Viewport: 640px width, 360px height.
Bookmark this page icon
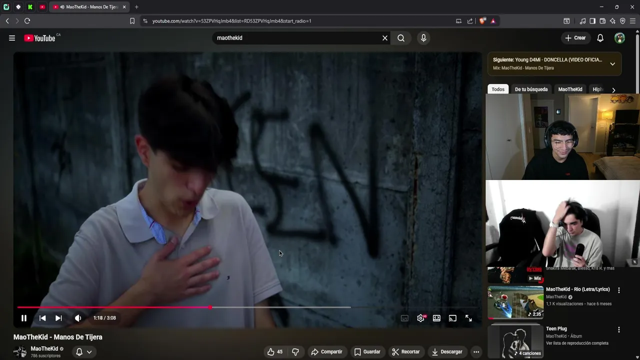pos(132,21)
